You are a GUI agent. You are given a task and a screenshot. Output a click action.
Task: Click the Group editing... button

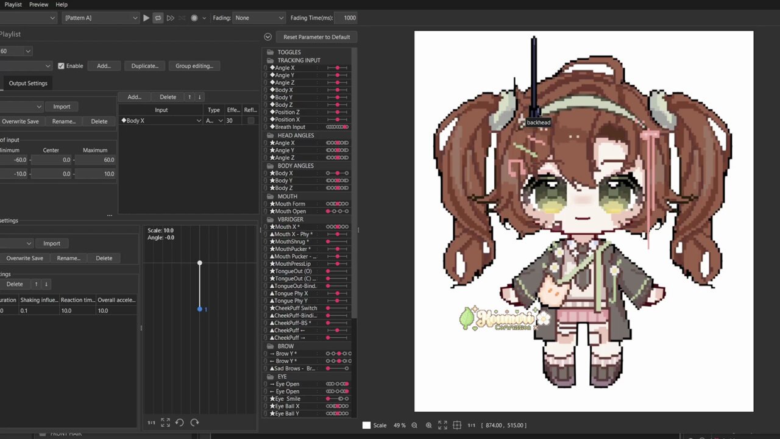pos(194,66)
